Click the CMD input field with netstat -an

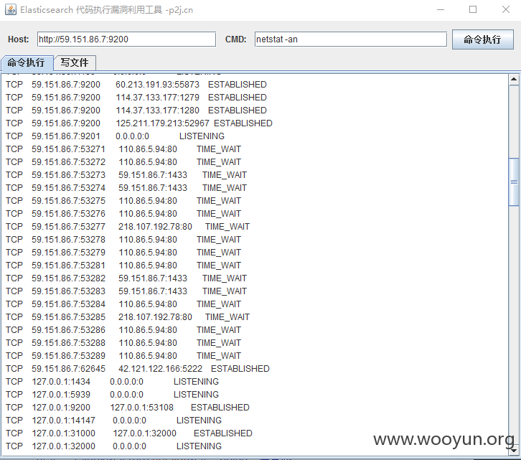[350, 39]
